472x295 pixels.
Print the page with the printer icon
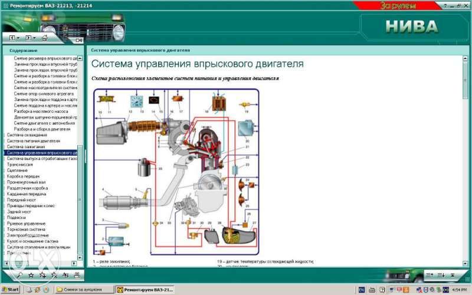[x=77, y=275]
